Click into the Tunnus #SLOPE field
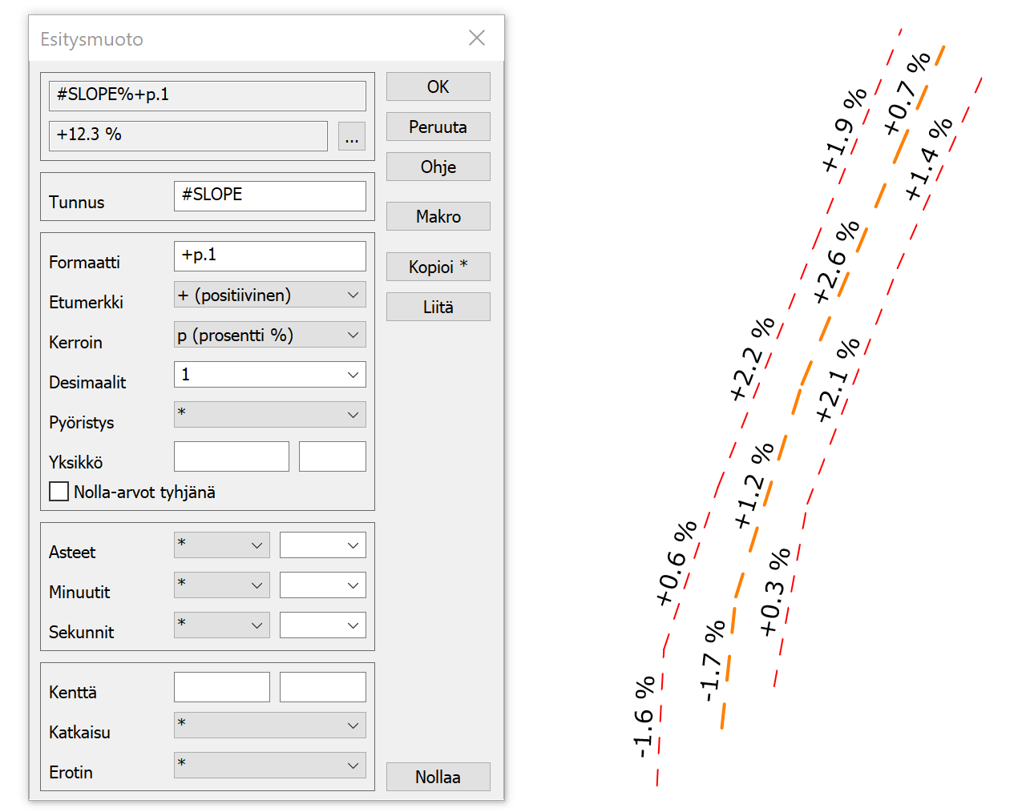Screen dimensions: 1026x812 tap(269, 195)
